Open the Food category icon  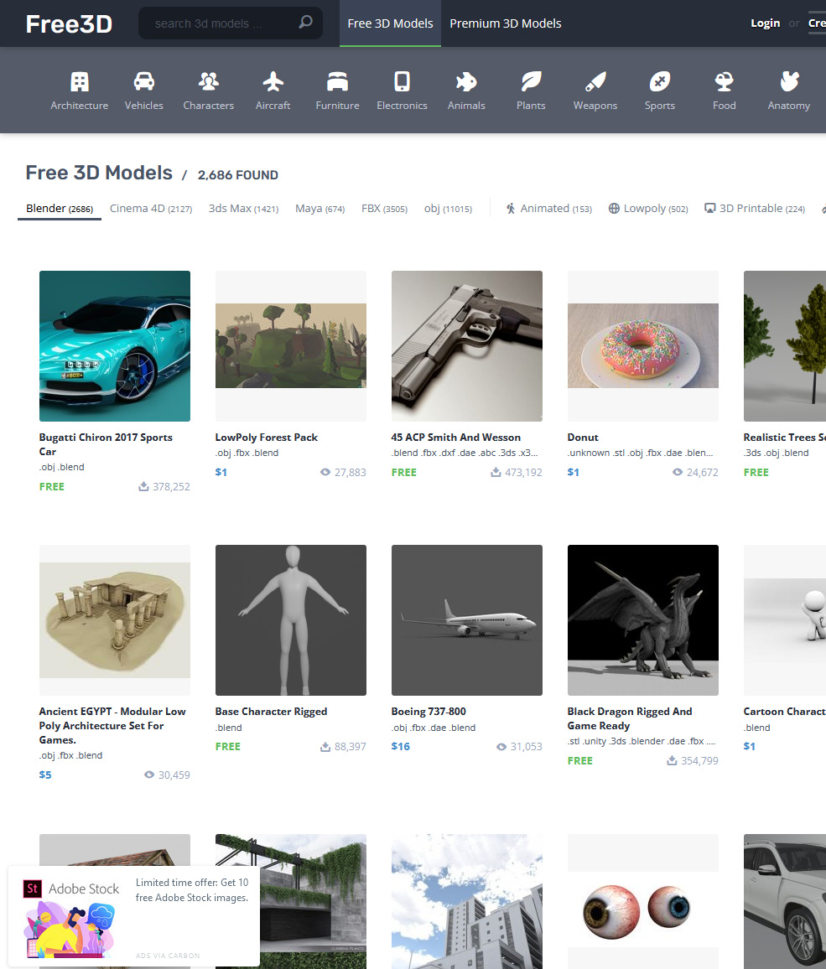[724, 81]
